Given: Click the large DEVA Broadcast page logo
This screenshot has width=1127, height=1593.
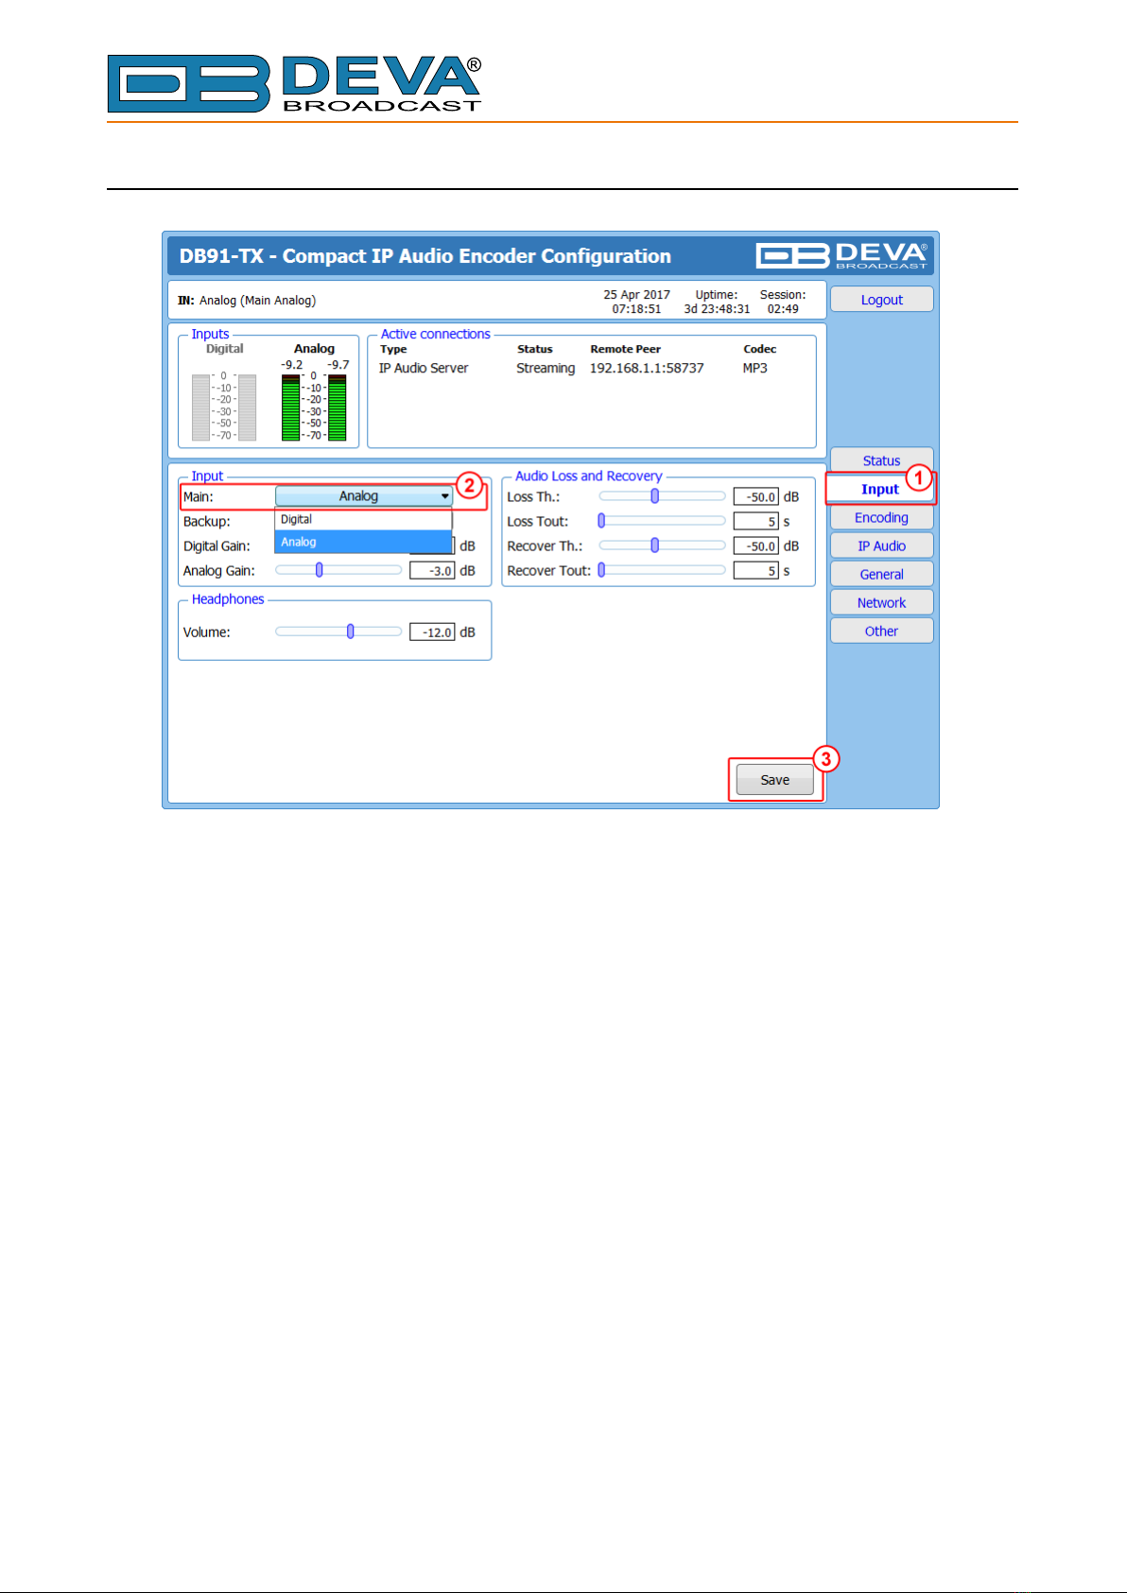Looking at the screenshot, I should coord(294,83).
